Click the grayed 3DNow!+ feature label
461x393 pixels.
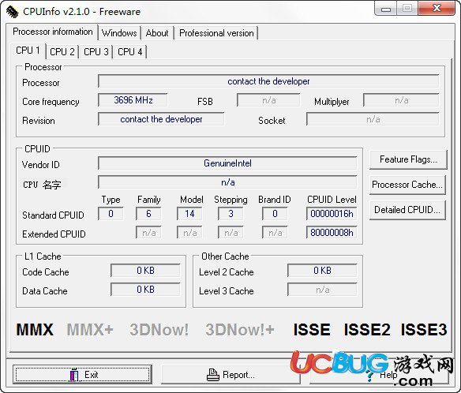click(240, 329)
